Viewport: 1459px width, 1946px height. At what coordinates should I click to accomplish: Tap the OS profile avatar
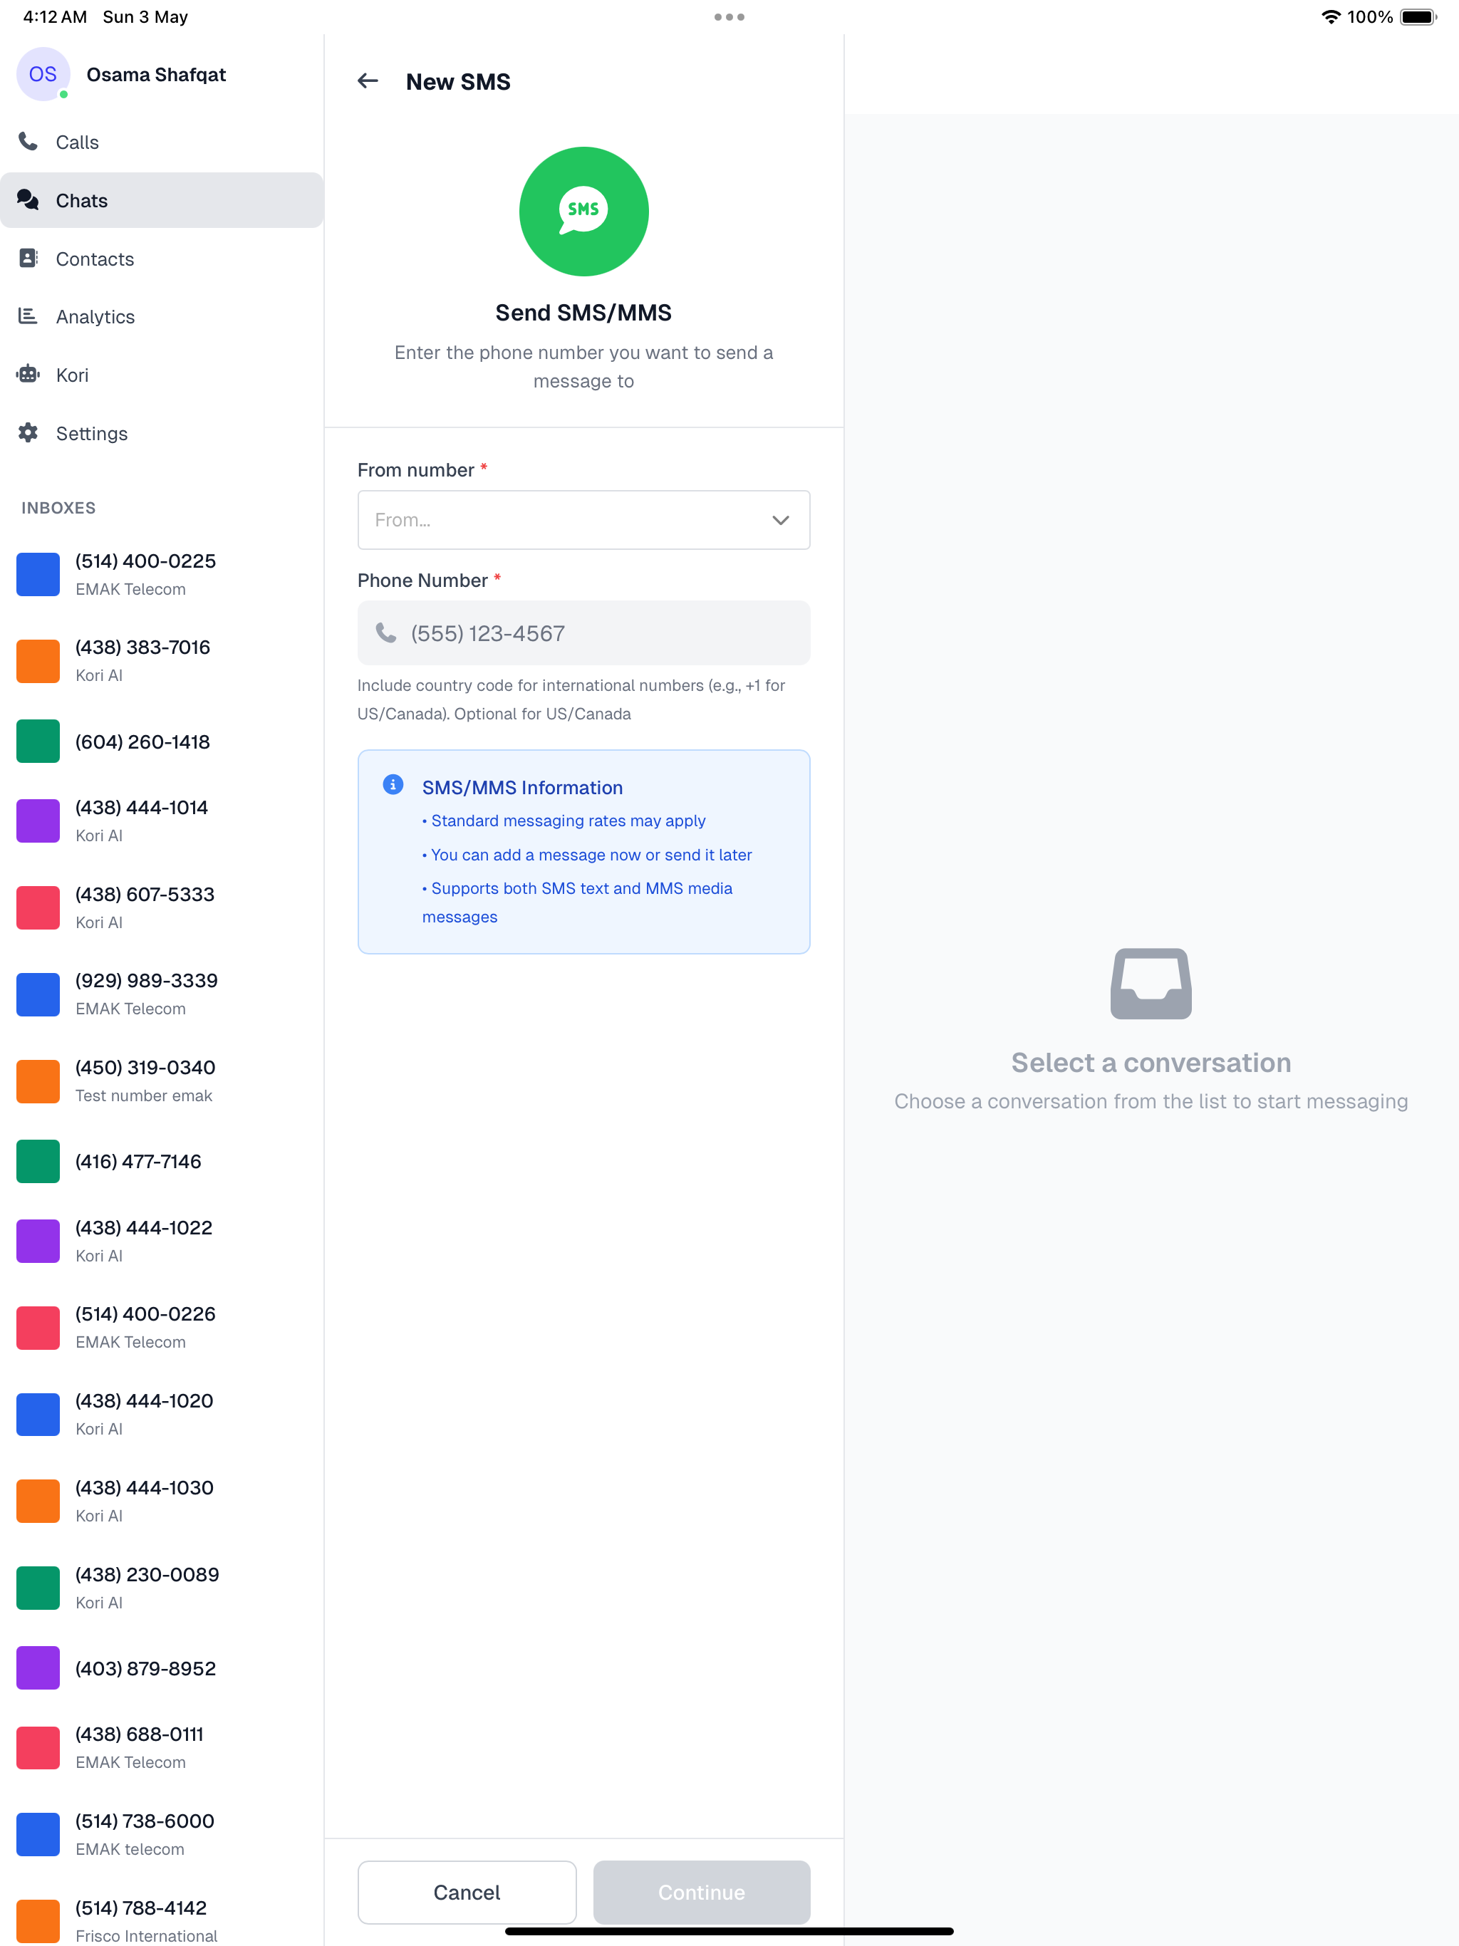[x=42, y=74]
